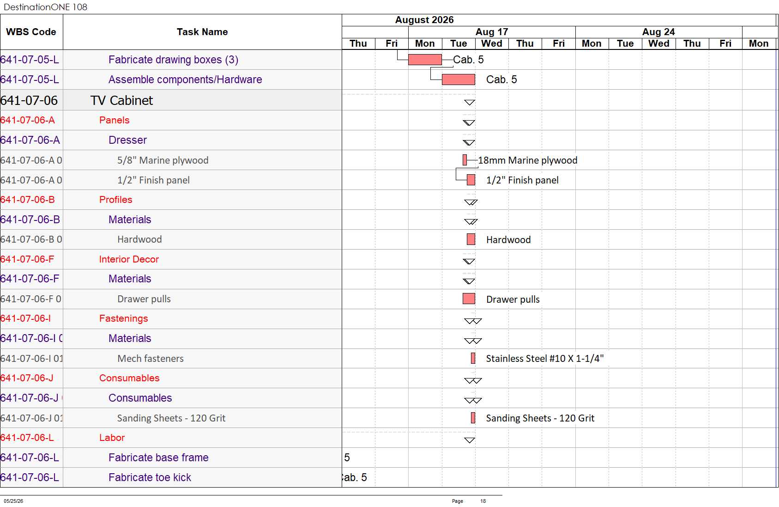Select the Assemble components/Hardware task bar
Viewport: 779px width, 507px height.
(x=459, y=79)
